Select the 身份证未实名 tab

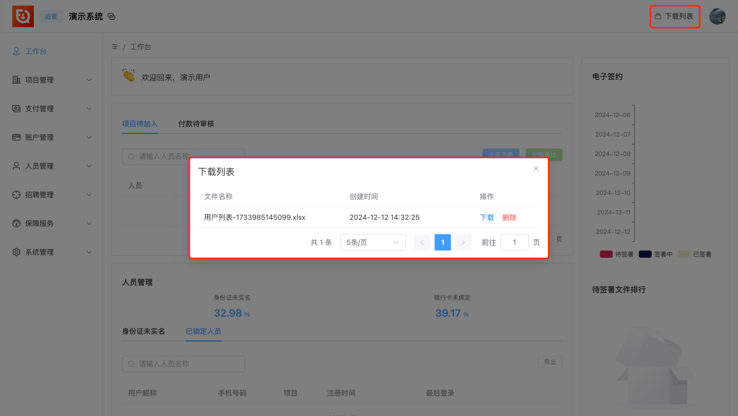pos(143,331)
